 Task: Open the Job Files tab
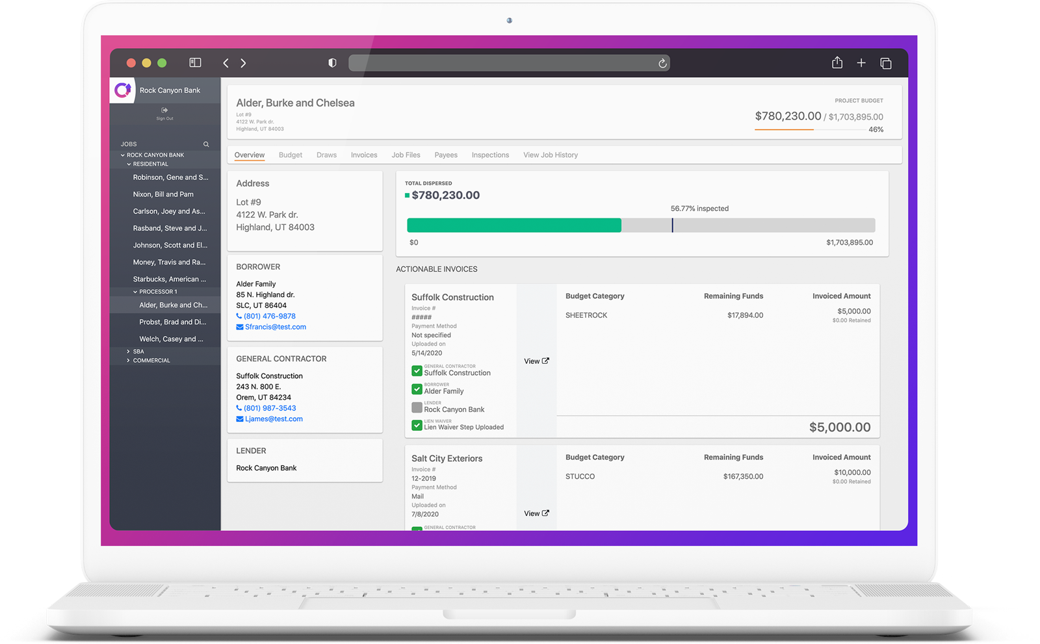(x=406, y=155)
